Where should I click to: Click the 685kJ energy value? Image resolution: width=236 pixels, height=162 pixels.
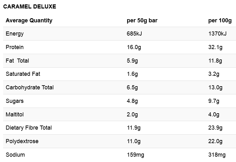tap(134, 34)
